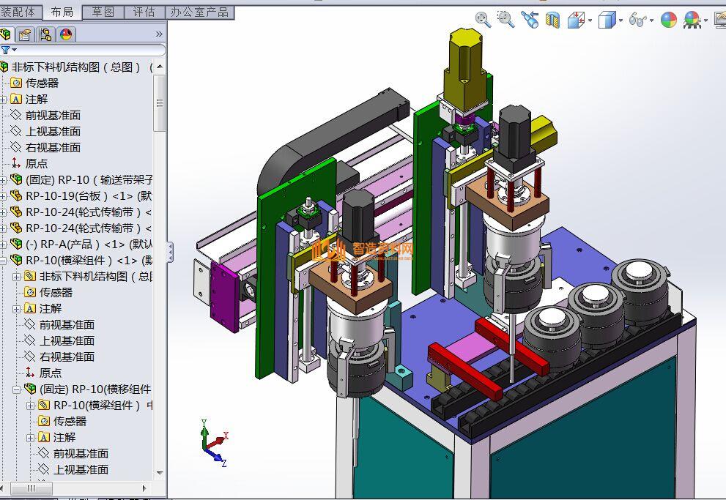This screenshot has height=500, width=726.
Task: Activate the Section View tool
Action: click(552, 20)
